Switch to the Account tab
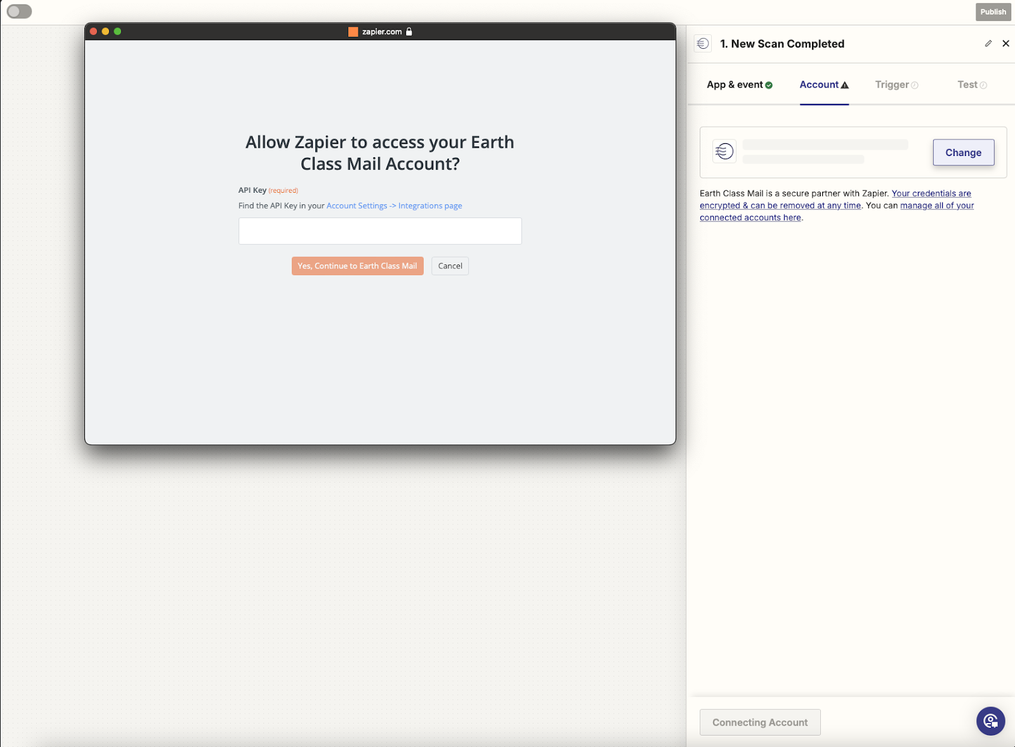Image resolution: width=1015 pixels, height=747 pixels. (x=824, y=85)
